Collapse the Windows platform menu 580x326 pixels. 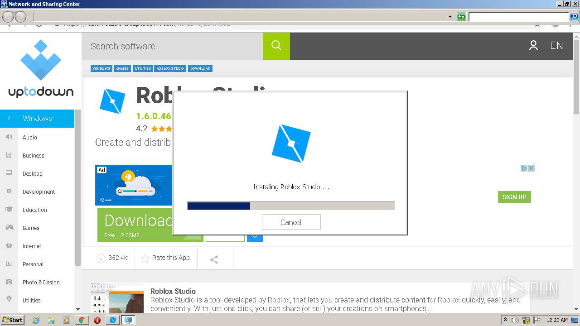point(9,118)
